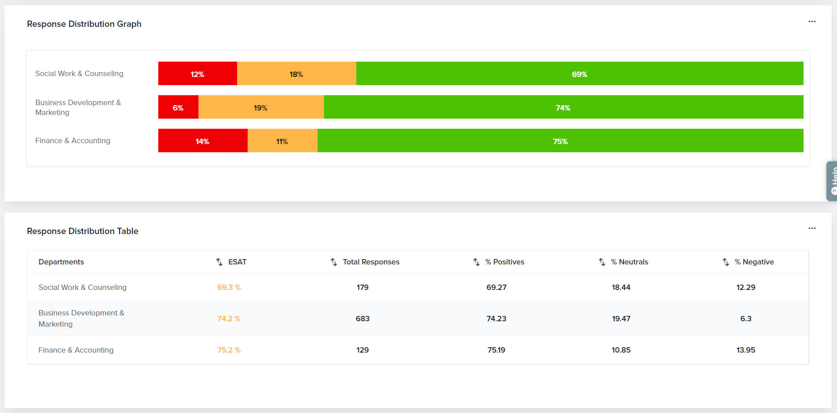The image size is (837, 413).
Task: Open the Response Distribution Table options menu
Action: point(812,229)
